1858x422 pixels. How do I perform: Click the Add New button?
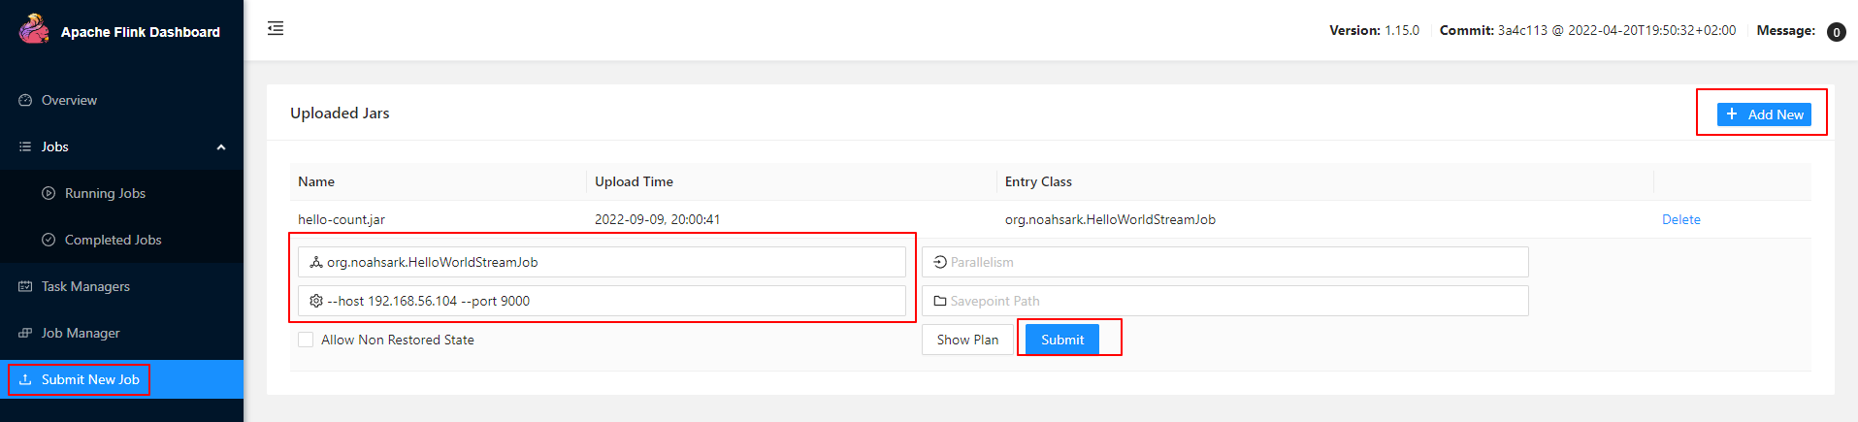[x=1764, y=114]
